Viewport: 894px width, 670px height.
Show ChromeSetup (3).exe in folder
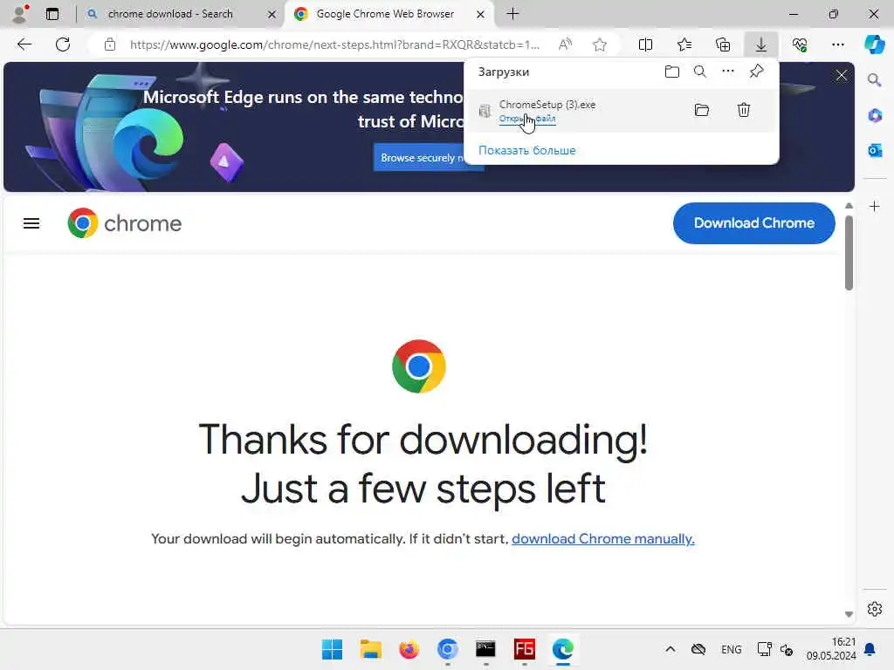point(702,110)
